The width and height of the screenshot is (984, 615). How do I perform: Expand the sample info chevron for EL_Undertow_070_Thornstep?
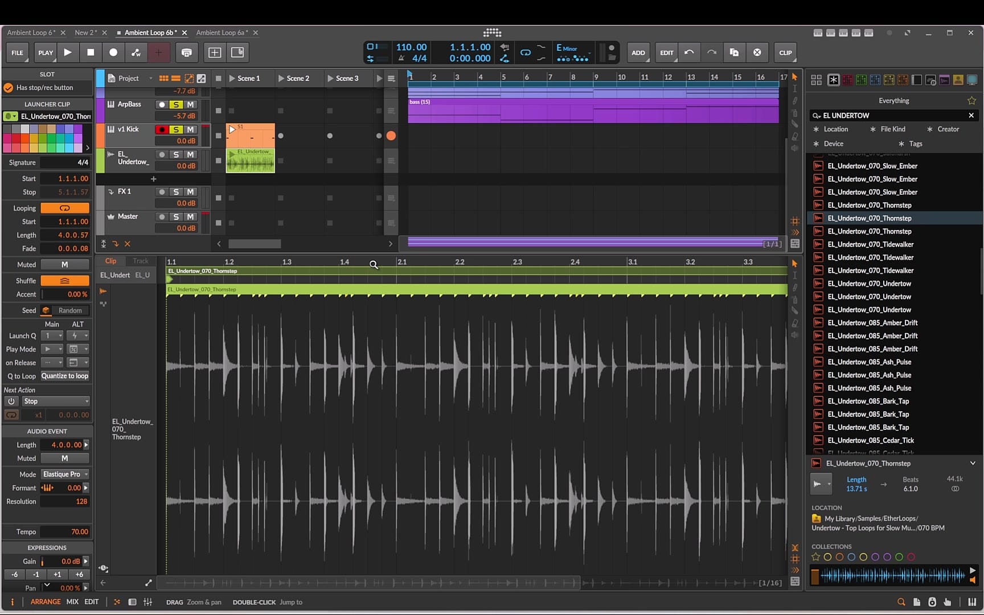point(973,464)
